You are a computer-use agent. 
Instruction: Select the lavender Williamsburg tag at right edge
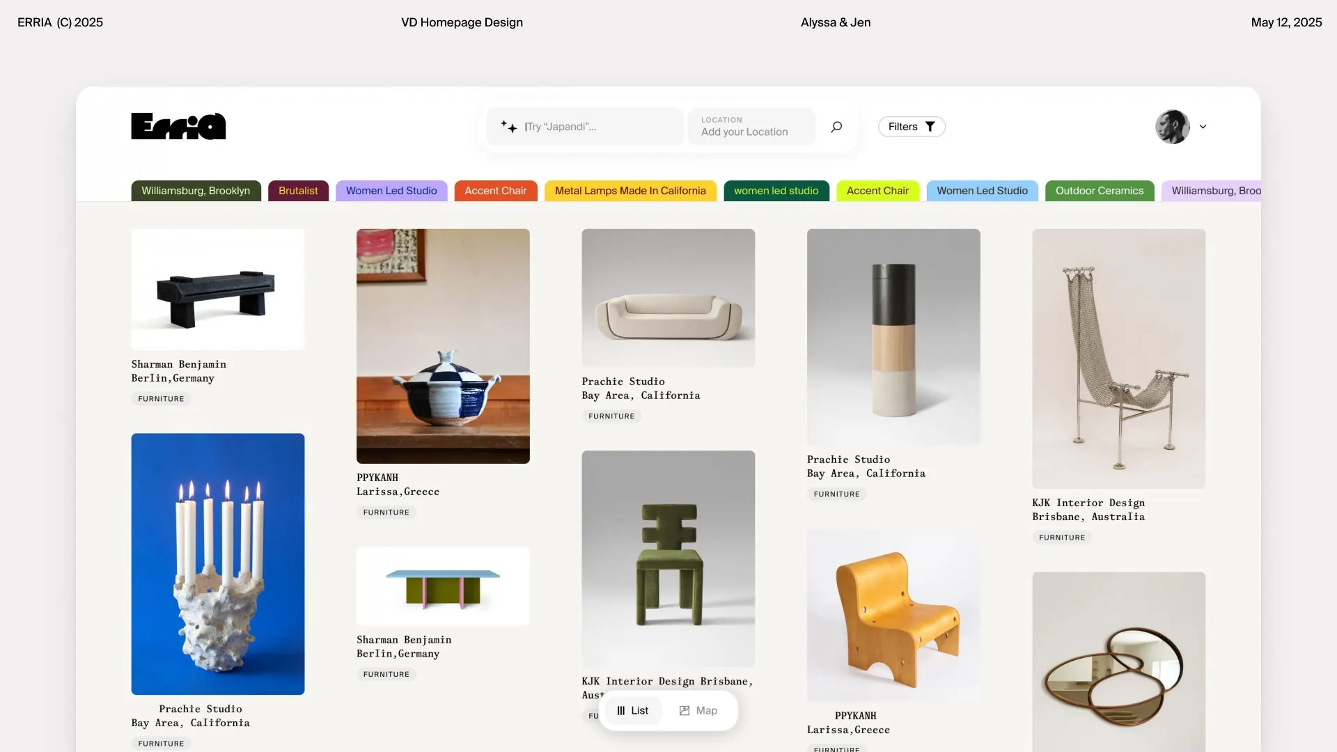point(1211,191)
